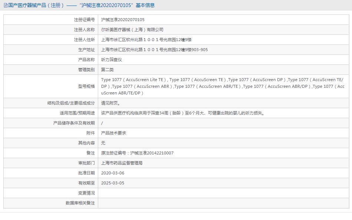Image resolution: width=352 pixels, height=220 pixels.
Task: Click the label 审批部门
Action: tap(86, 163)
